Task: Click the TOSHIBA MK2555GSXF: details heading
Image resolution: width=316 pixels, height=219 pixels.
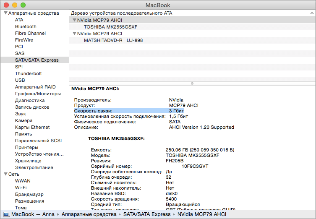Action: [116, 138]
